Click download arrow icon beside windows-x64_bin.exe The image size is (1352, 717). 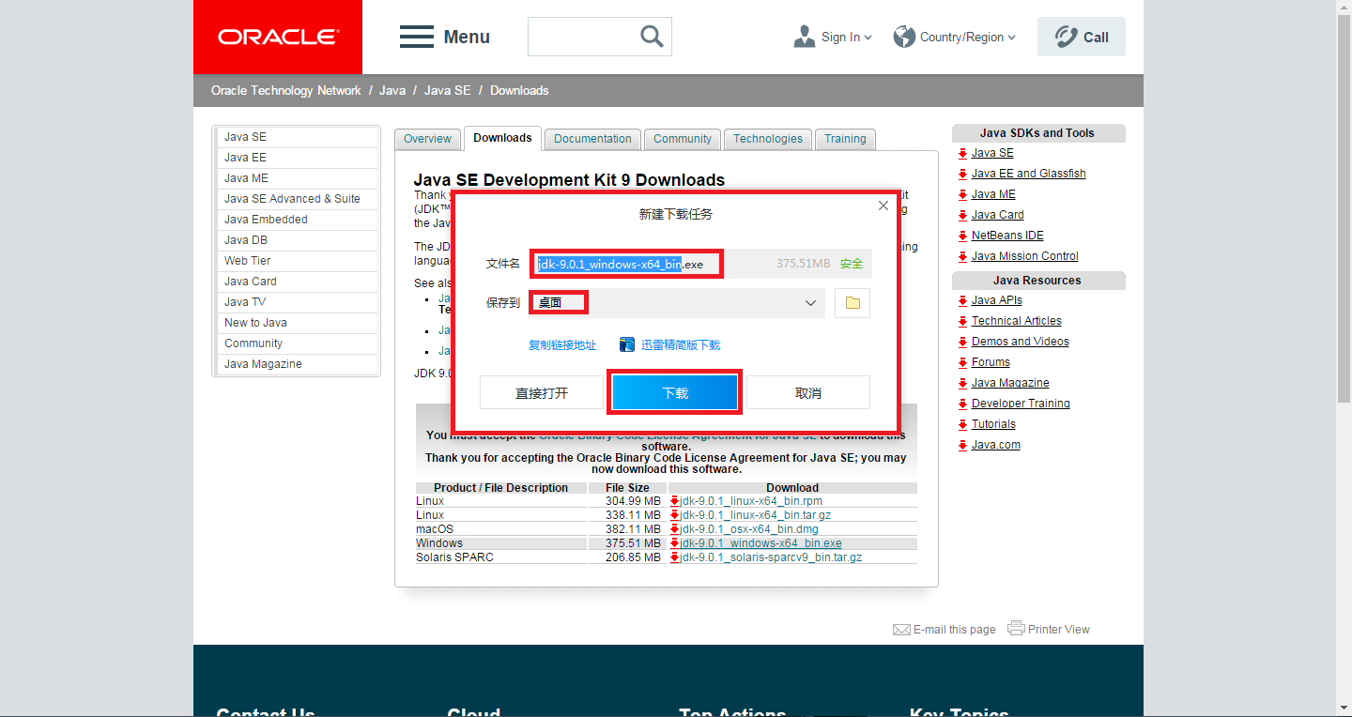674,543
